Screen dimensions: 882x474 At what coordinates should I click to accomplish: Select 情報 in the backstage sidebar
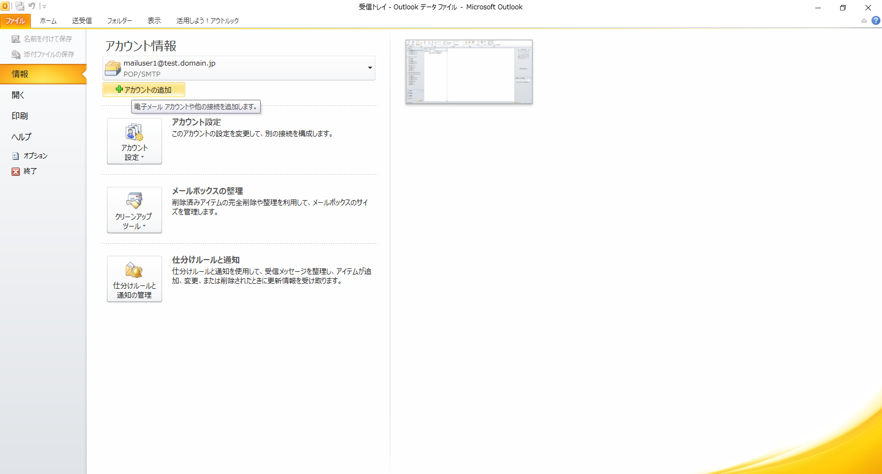[x=43, y=74]
